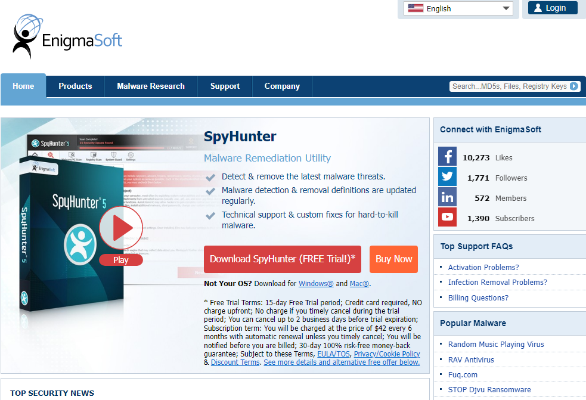Click the Login button
586x400 pixels.
(x=553, y=8)
